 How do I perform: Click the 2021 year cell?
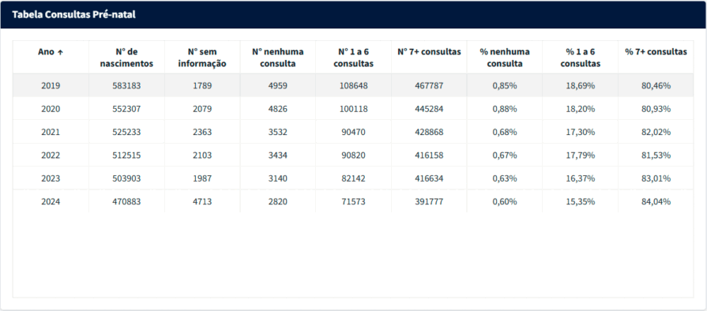pyautogui.click(x=51, y=132)
